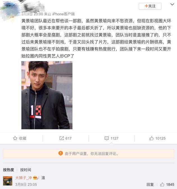Open the attached photo of the man
The image size is (177, 189).
tap(47, 95)
